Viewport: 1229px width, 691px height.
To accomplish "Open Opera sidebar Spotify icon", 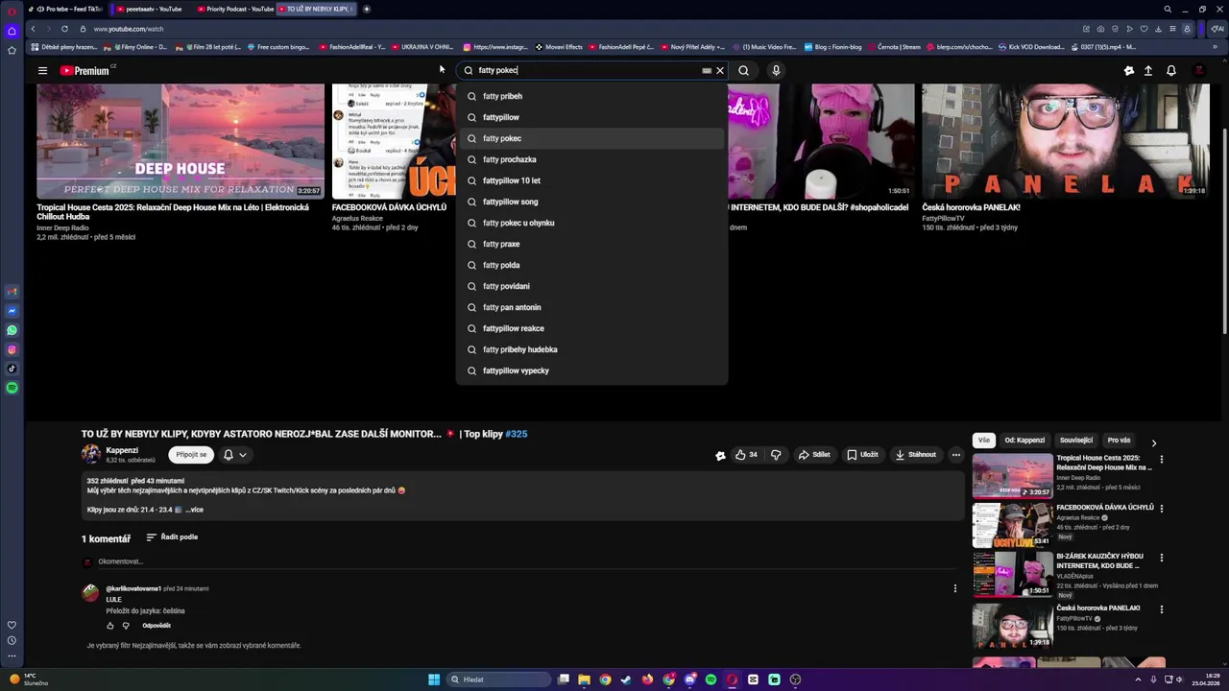I will (12, 388).
